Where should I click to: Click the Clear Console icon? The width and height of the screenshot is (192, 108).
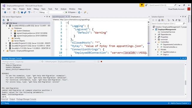tap(98, 61)
